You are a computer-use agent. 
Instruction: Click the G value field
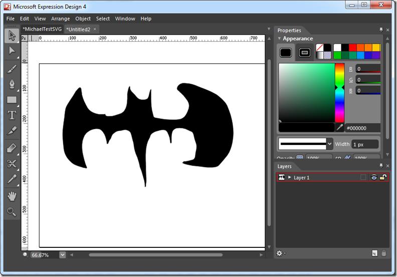pyautogui.click(x=368, y=80)
